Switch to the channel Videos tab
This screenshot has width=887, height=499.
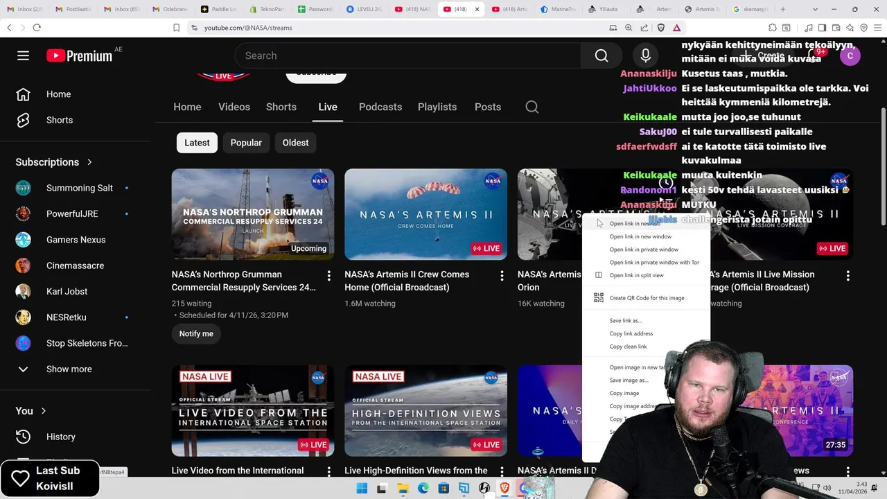[x=234, y=107]
